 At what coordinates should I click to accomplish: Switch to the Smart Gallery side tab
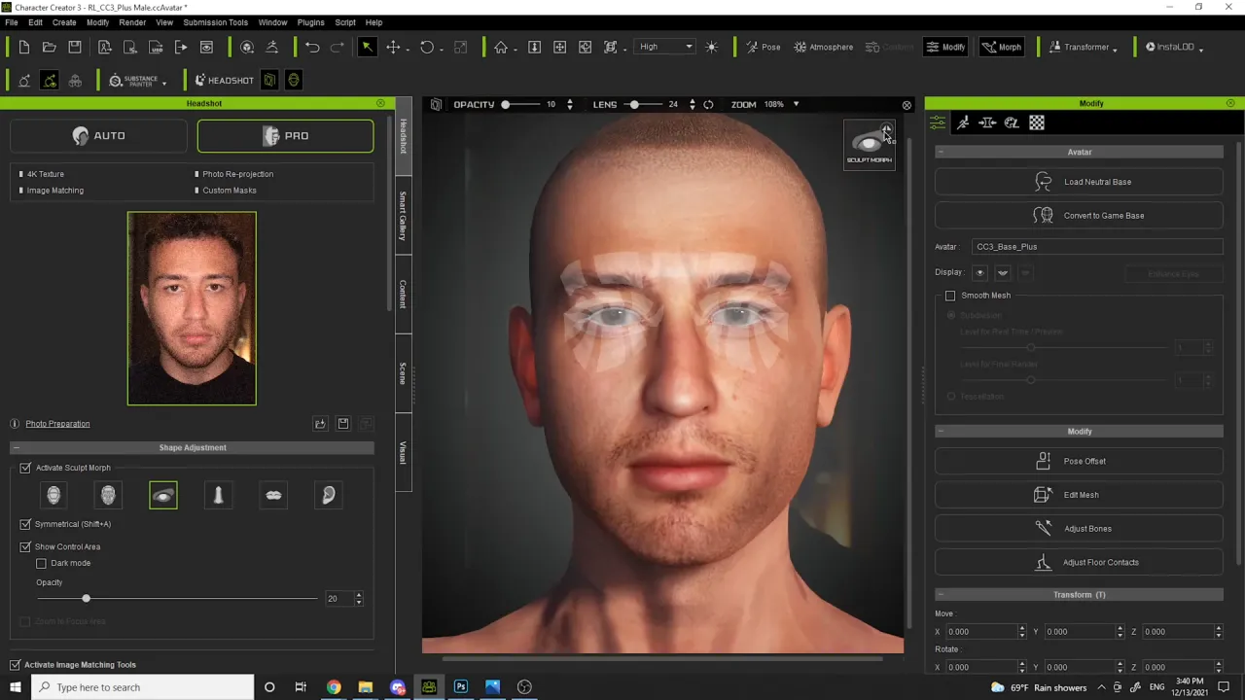(x=403, y=216)
